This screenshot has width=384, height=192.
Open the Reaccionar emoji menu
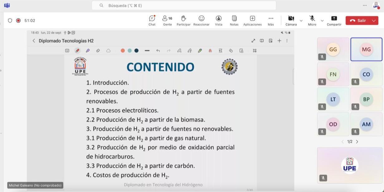[x=201, y=20]
